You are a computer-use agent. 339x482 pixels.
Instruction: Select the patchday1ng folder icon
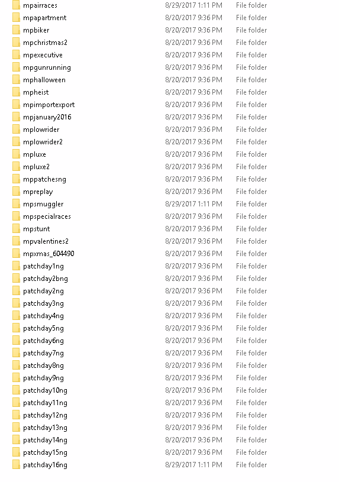tap(17, 266)
